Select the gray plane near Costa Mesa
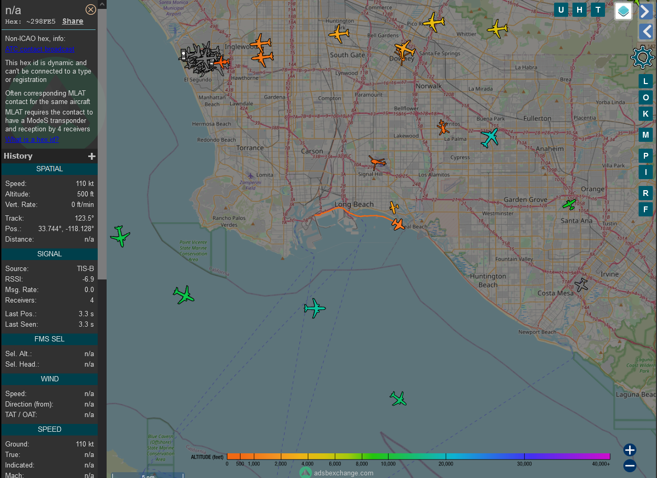Viewport: 657px width, 478px height. pyautogui.click(x=581, y=285)
